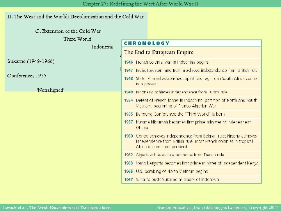
Task: Select the 'Third World' outline entry
Action: click(77, 39)
